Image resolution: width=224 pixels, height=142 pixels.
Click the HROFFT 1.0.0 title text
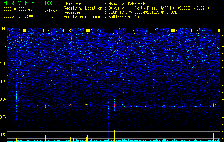tap(28, 3)
